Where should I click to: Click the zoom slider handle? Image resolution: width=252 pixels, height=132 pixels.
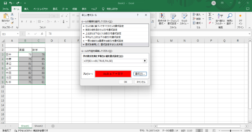pyautogui.click(x=230, y=131)
